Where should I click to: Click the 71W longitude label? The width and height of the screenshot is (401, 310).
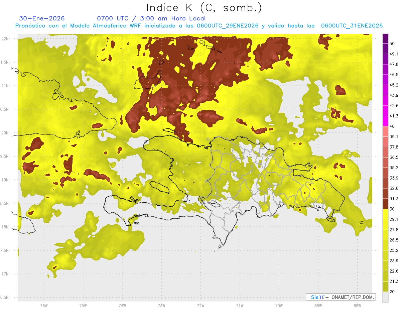pos(240,306)
